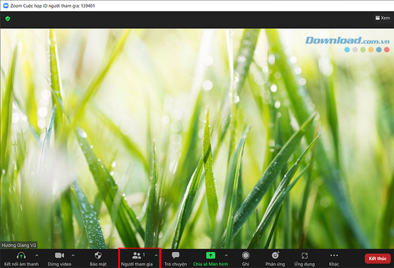Open the Bảo mật security shield
Image resolution: width=394 pixels, height=268 pixels.
[98, 256]
